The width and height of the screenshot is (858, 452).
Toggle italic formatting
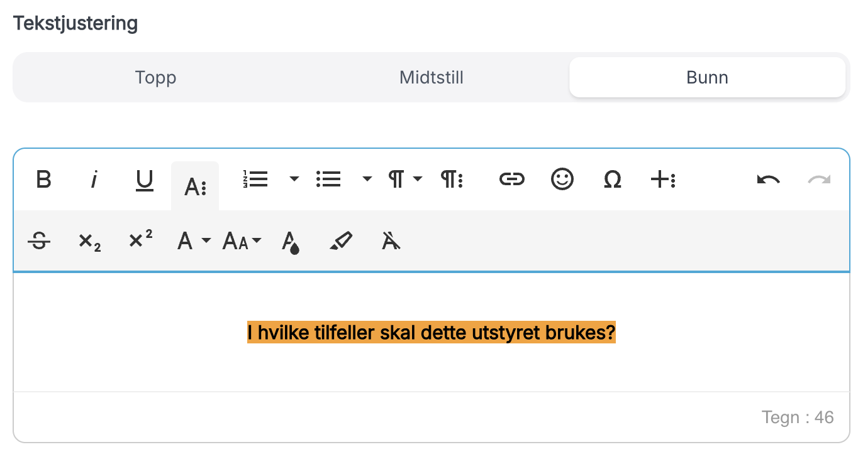pos(94,180)
